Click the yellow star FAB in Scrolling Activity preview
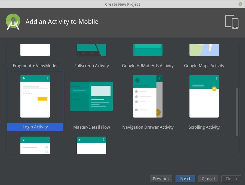The image size is (245, 185). click(214, 89)
